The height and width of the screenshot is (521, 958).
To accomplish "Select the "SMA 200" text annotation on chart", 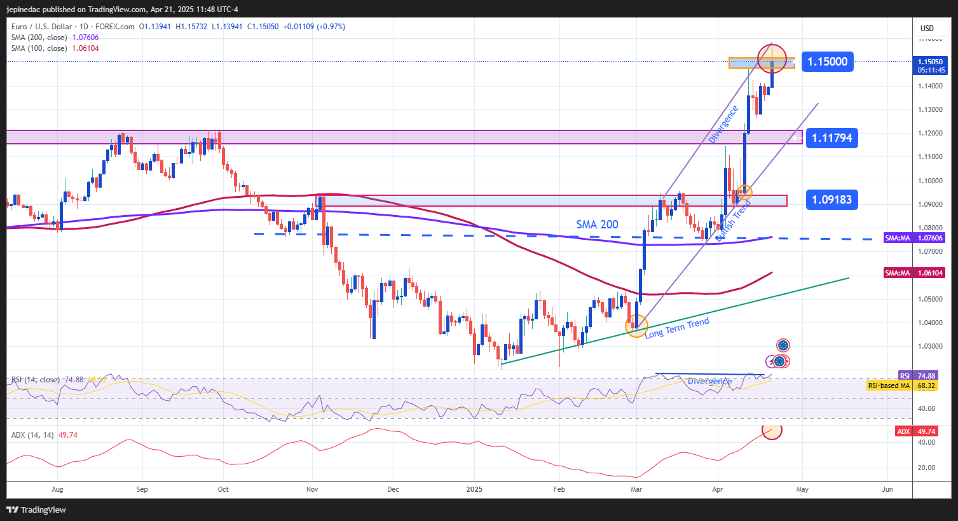I will tap(597, 225).
